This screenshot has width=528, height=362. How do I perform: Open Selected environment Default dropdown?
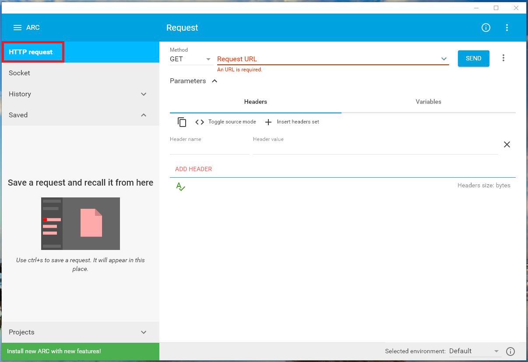pyautogui.click(x=475, y=351)
